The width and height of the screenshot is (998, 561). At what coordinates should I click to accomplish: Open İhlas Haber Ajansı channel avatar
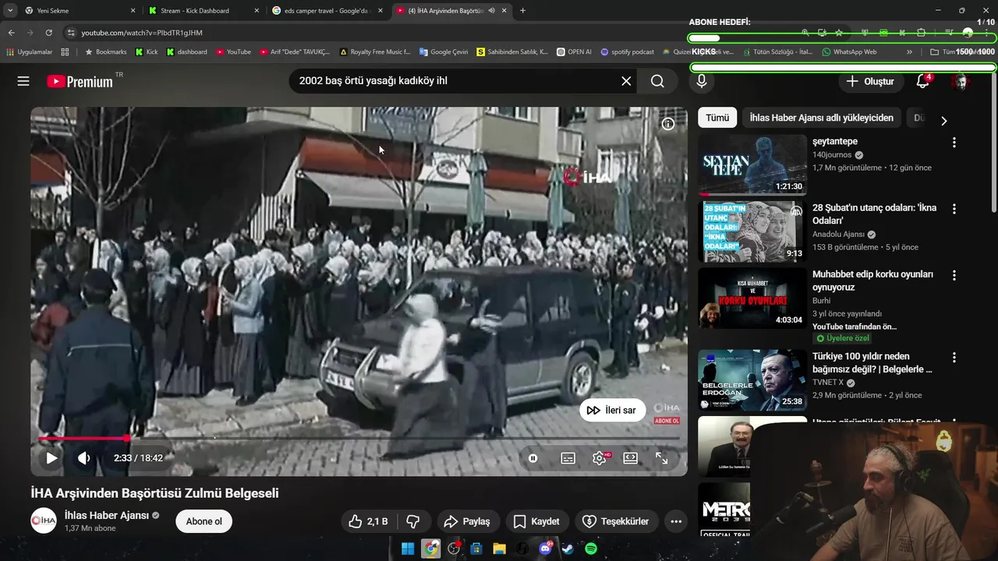44,520
